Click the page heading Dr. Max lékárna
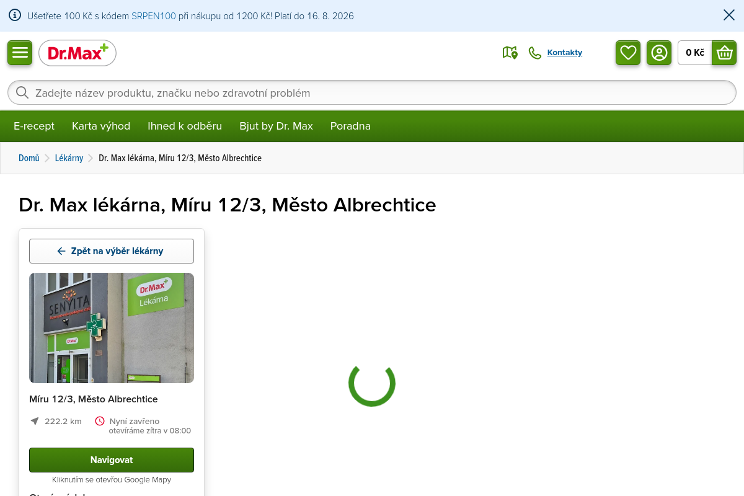 pos(228,205)
